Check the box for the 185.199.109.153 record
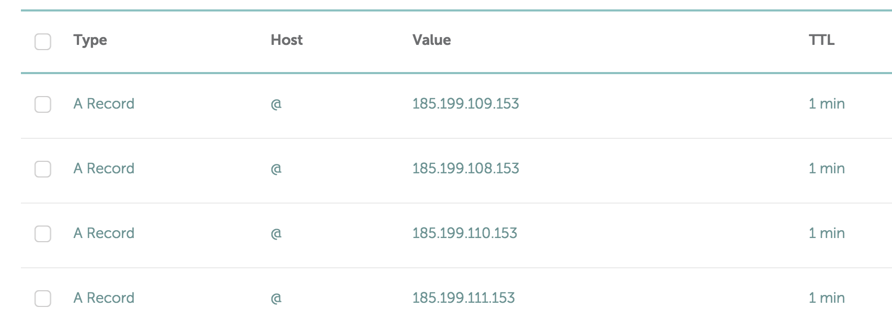The width and height of the screenshot is (892, 332). tap(43, 104)
